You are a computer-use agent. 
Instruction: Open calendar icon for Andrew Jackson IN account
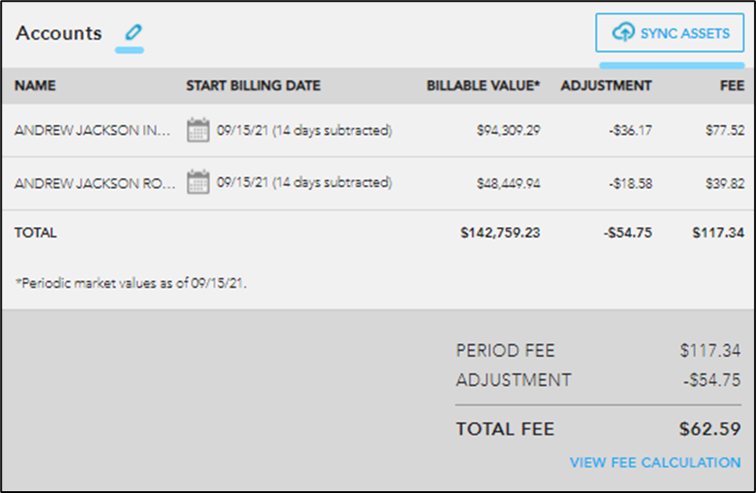click(x=198, y=130)
